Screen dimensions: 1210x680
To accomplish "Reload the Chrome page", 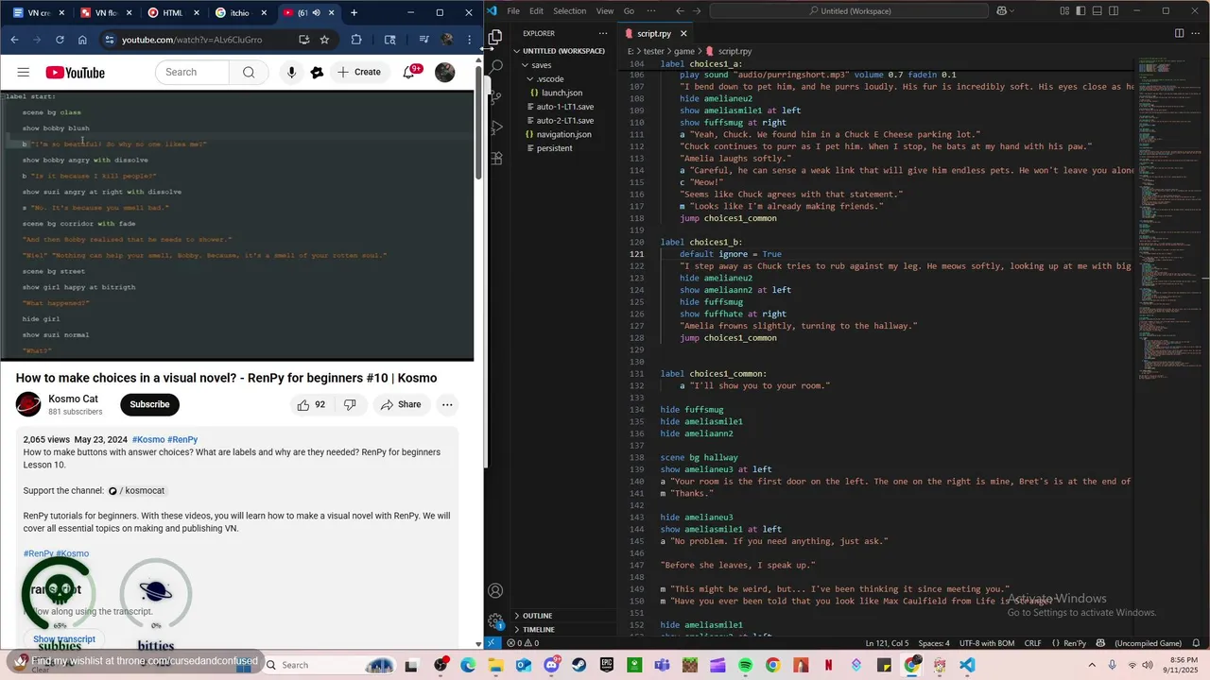I will [60, 40].
